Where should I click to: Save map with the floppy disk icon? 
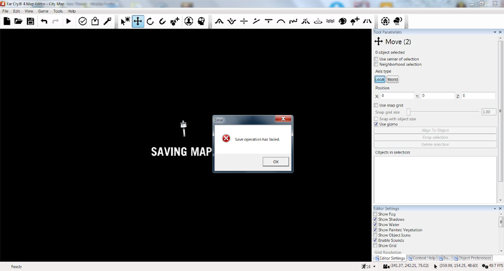pos(30,21)
